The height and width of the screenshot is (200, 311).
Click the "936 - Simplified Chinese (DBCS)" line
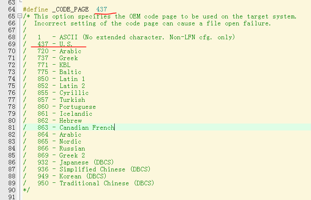pos(93,169)
